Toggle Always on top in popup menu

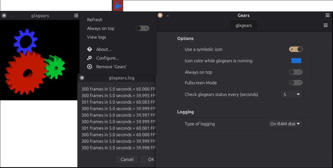[x=142, y=28]
